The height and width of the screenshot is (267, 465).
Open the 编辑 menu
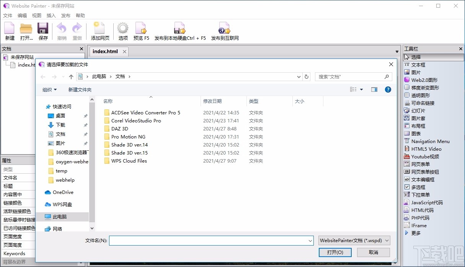(x=22, y=16)
